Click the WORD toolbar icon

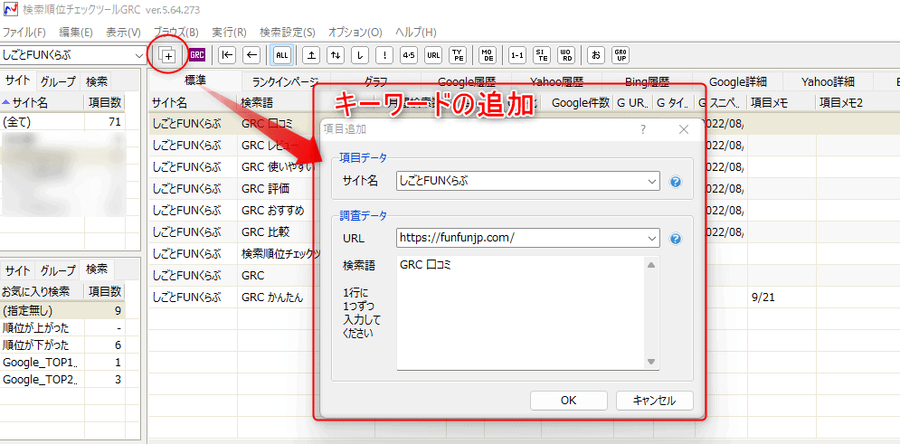pyautogui.click(x=566, y=55)
